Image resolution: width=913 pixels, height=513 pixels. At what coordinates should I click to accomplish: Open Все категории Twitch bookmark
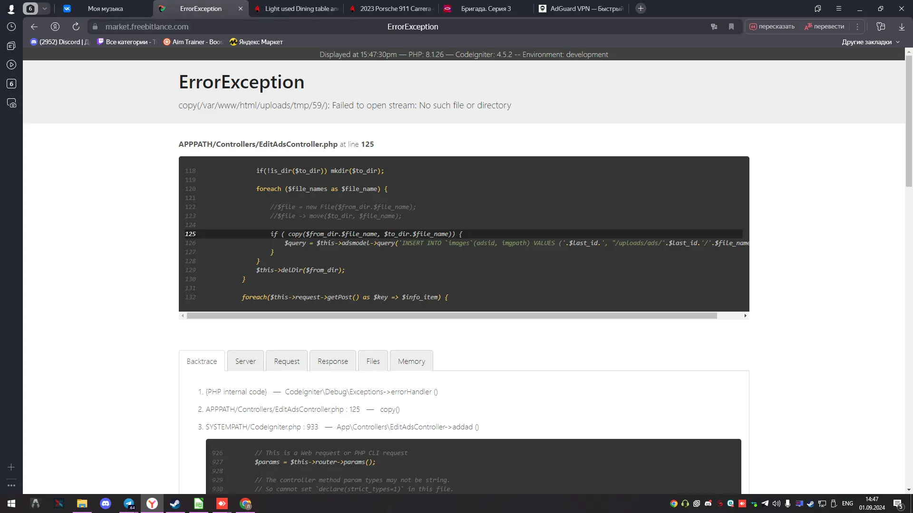point(126,42)
